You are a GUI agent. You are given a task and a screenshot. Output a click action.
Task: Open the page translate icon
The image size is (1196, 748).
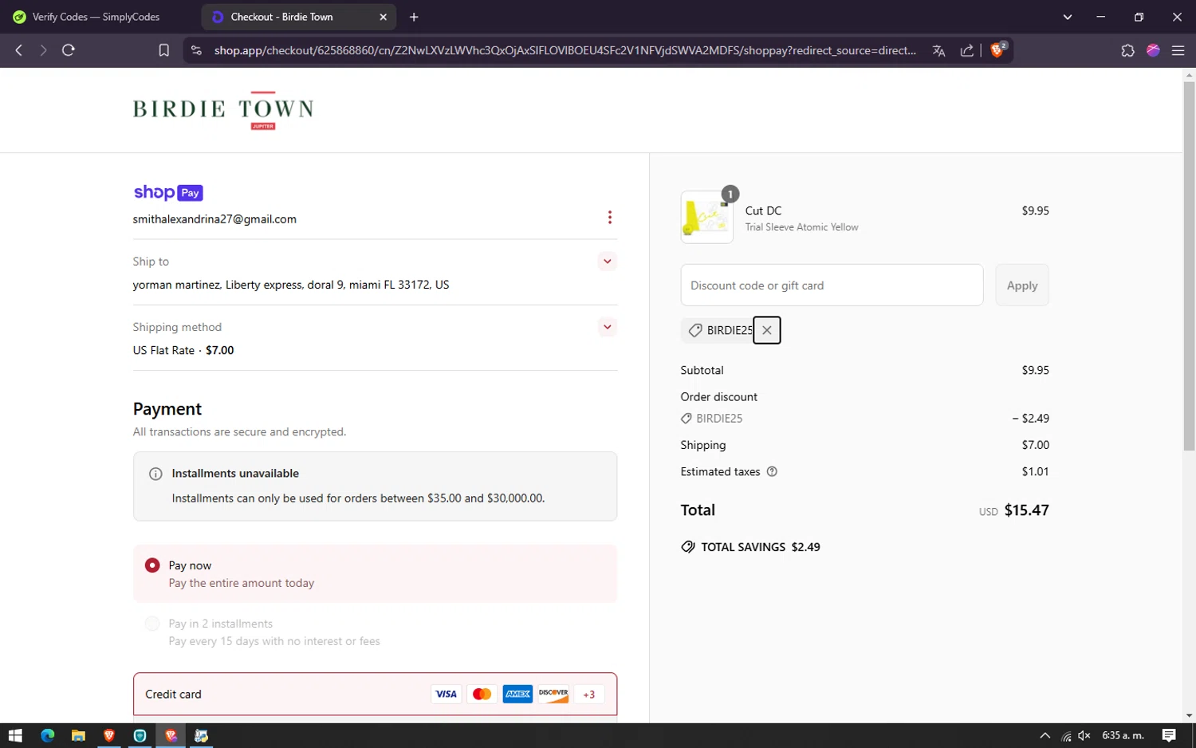pyautogui.click(x=938, y=50)
